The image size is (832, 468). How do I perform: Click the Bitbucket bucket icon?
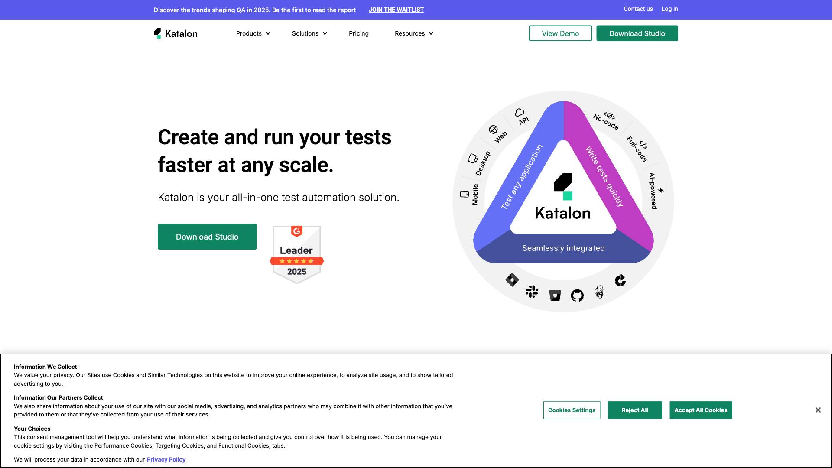pos(555,296)
